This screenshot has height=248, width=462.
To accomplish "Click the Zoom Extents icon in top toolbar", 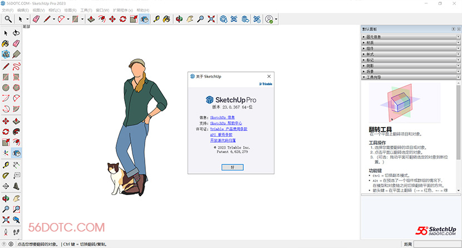I will (211, 19).
